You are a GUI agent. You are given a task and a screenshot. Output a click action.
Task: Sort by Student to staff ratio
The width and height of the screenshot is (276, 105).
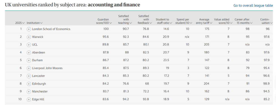click(x=164, y=21)
